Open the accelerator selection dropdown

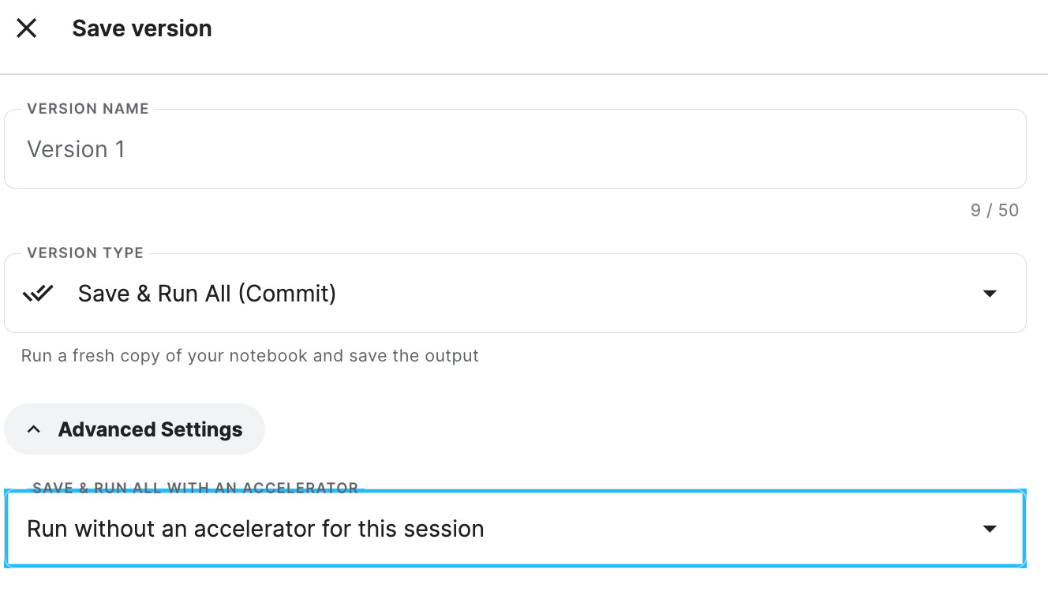[515, 528]
